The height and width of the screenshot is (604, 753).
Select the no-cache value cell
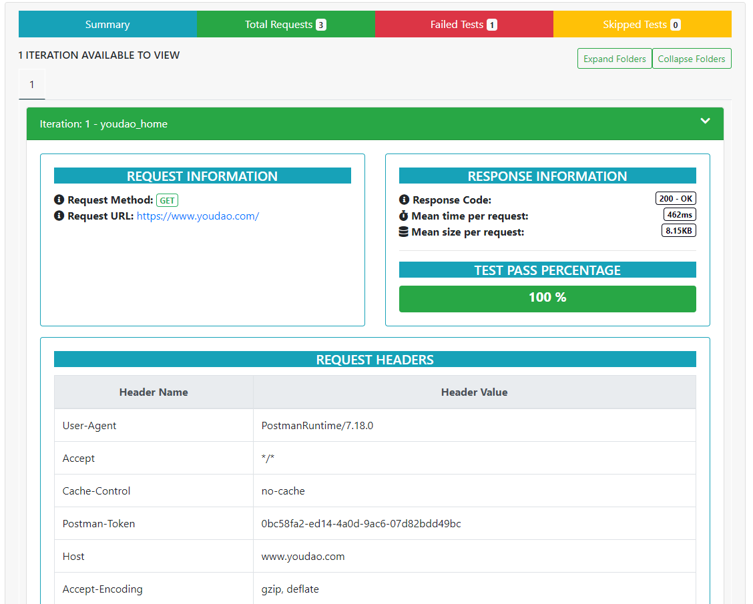tap(475, 491)
